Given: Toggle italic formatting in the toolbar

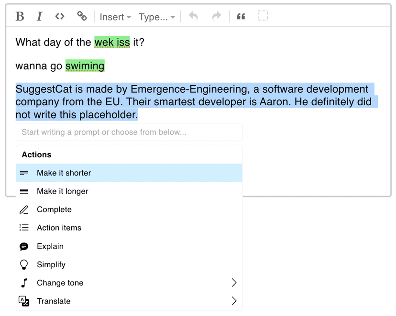Looking at the screenshot, I should 39,17.
